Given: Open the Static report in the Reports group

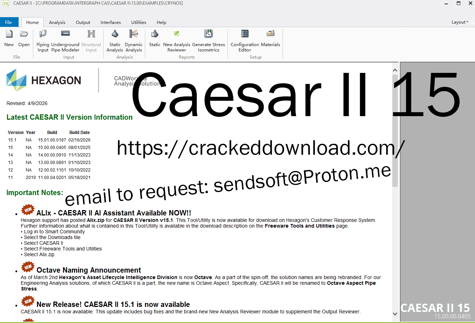Looking at the screenshot, I should click(155, 39).
